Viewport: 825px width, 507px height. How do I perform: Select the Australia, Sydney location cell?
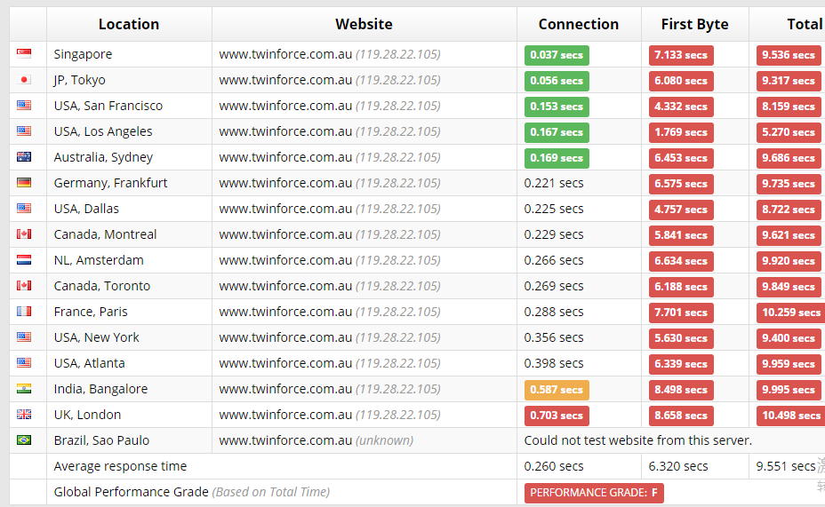[129, 157]
